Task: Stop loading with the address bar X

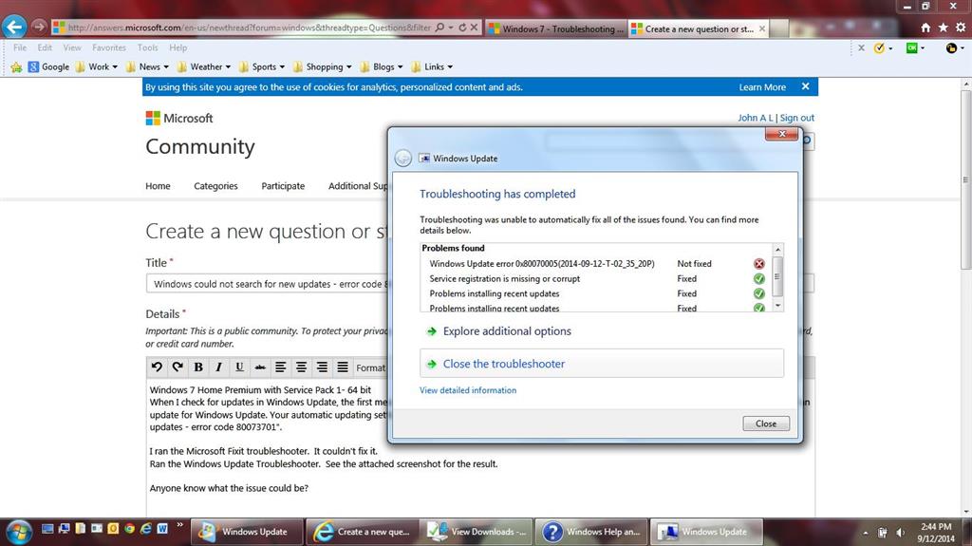Action: (474, 28)
